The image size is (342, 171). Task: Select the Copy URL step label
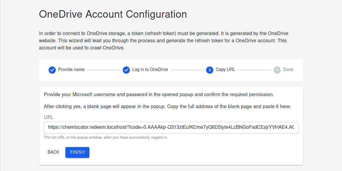tap(225, 69)
